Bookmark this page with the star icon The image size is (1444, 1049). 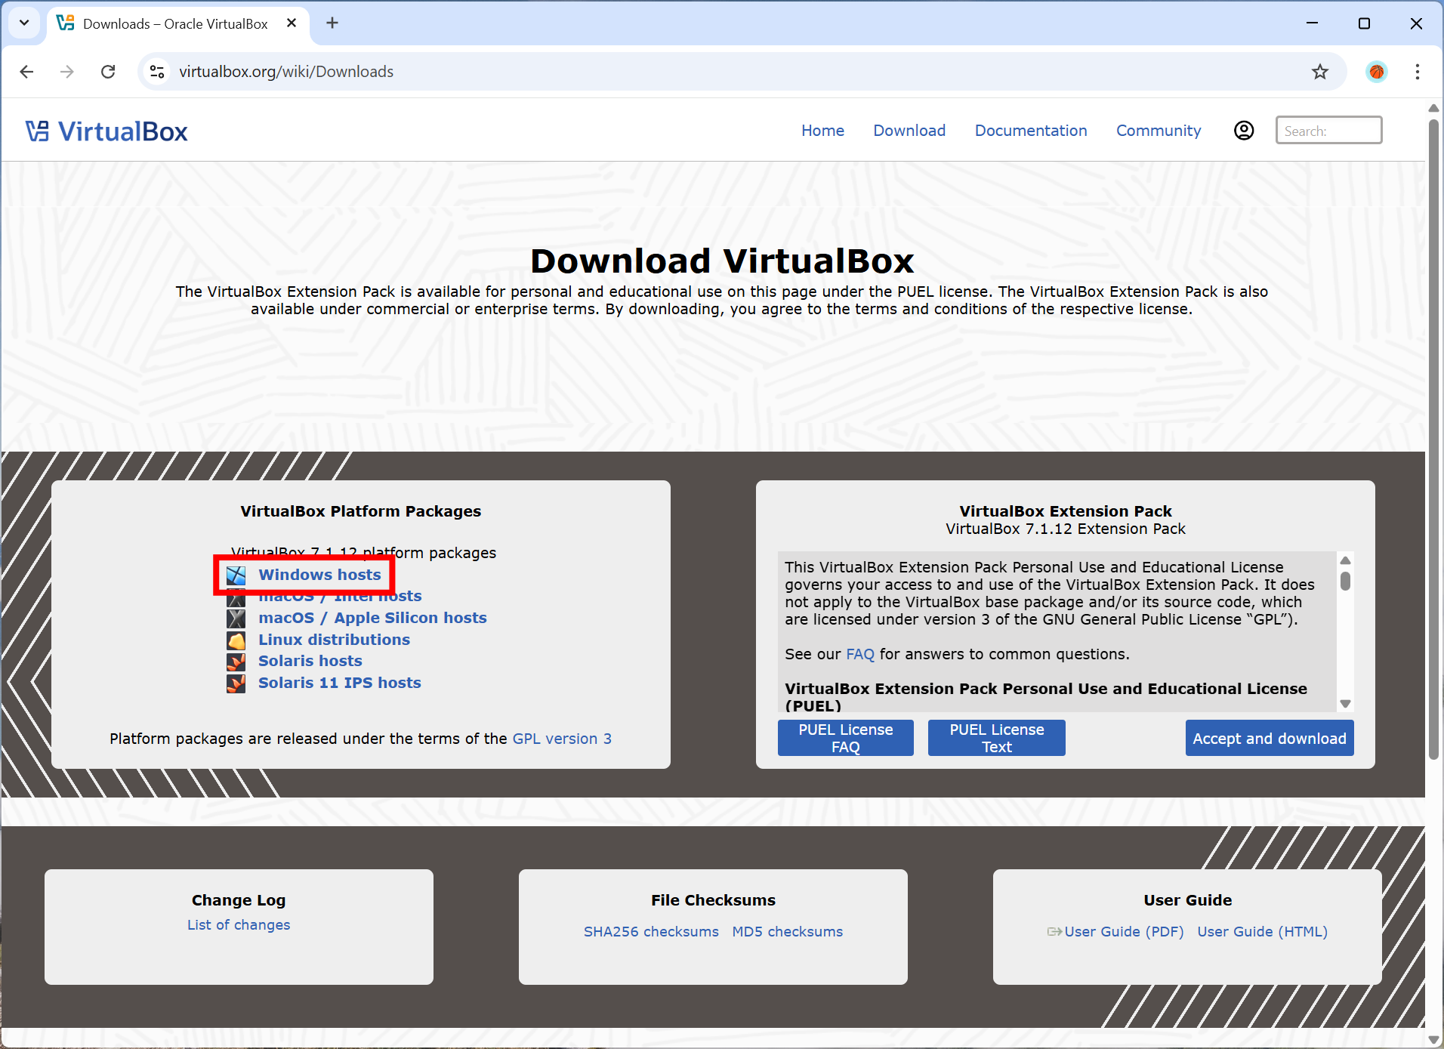[1319, 72]
